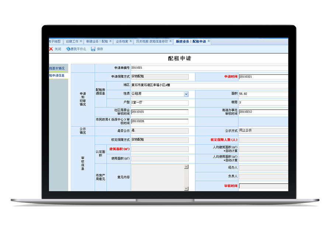Close the 业务档案 tab with its X icon
332x232 pixels.
[x=131, y=41]
